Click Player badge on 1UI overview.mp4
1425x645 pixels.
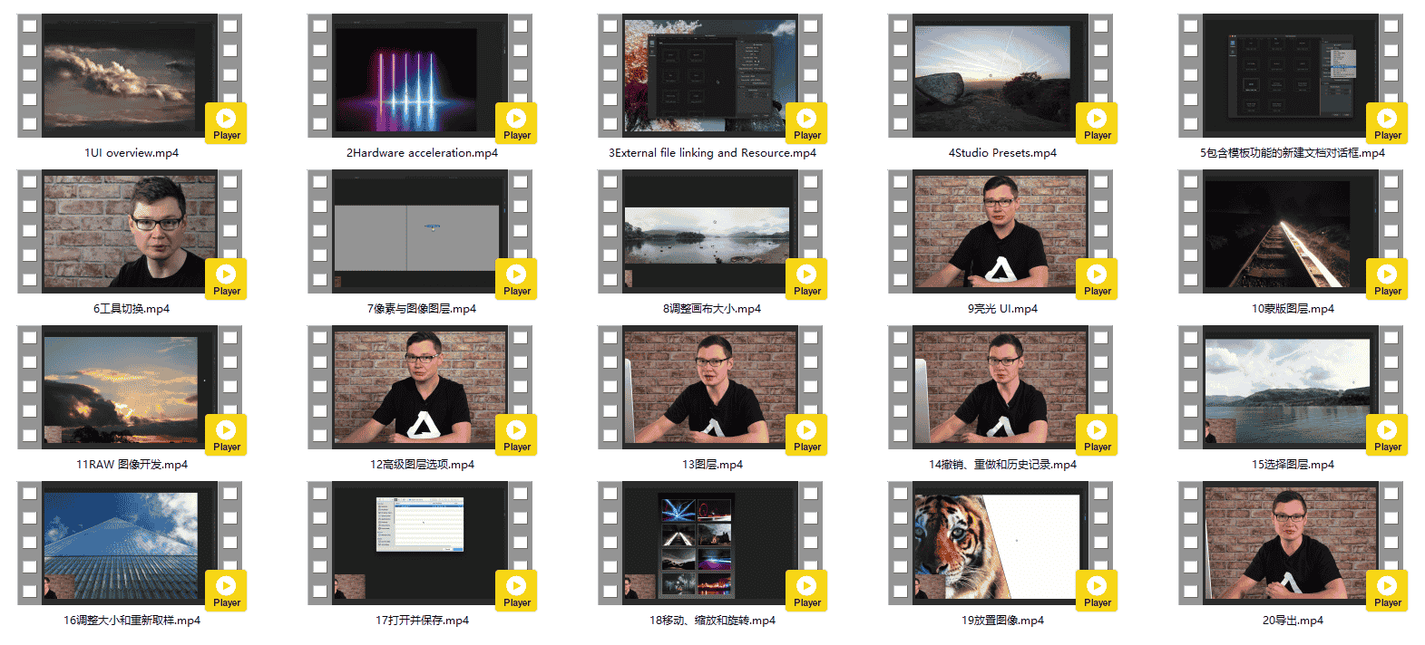[226, 123]
